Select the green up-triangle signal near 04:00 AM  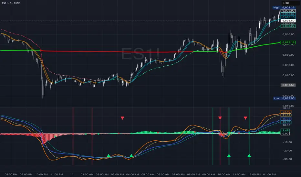point(131,155)
